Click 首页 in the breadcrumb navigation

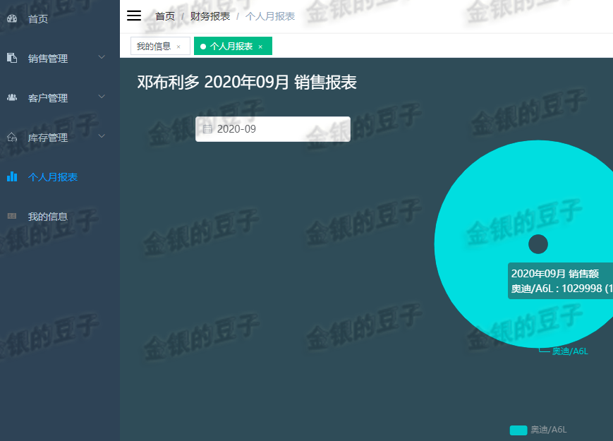tap(164, 16)
